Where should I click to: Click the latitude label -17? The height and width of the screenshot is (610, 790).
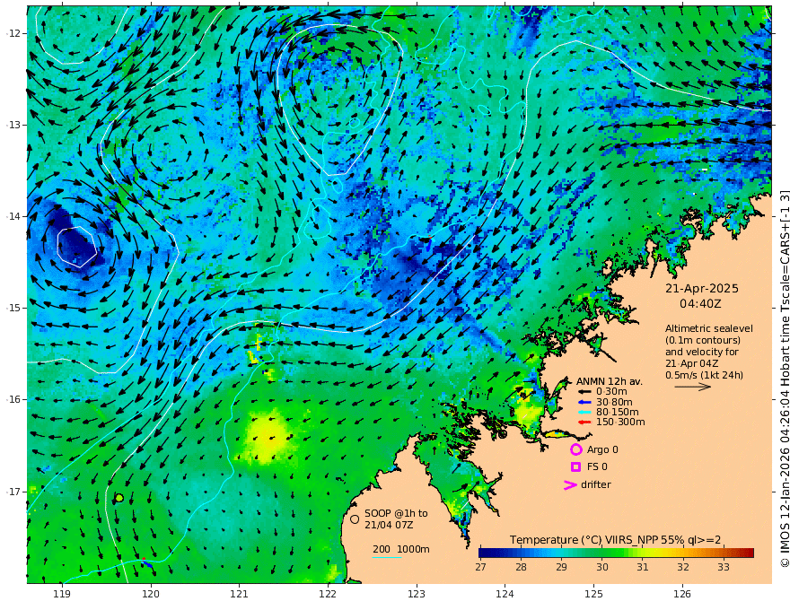point(13,492)
